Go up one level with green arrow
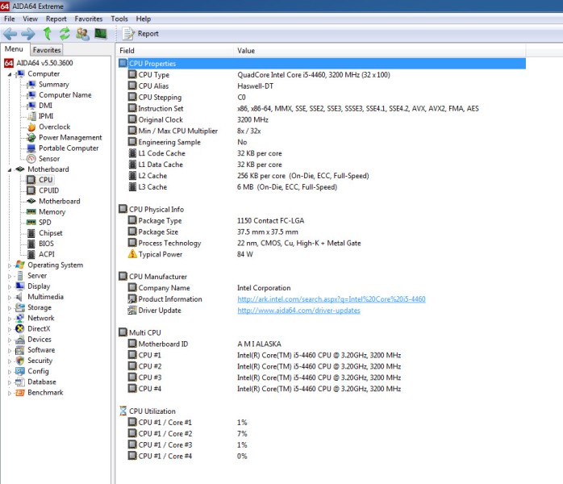Viewport: 563px width, 484px height. point(48,34)
